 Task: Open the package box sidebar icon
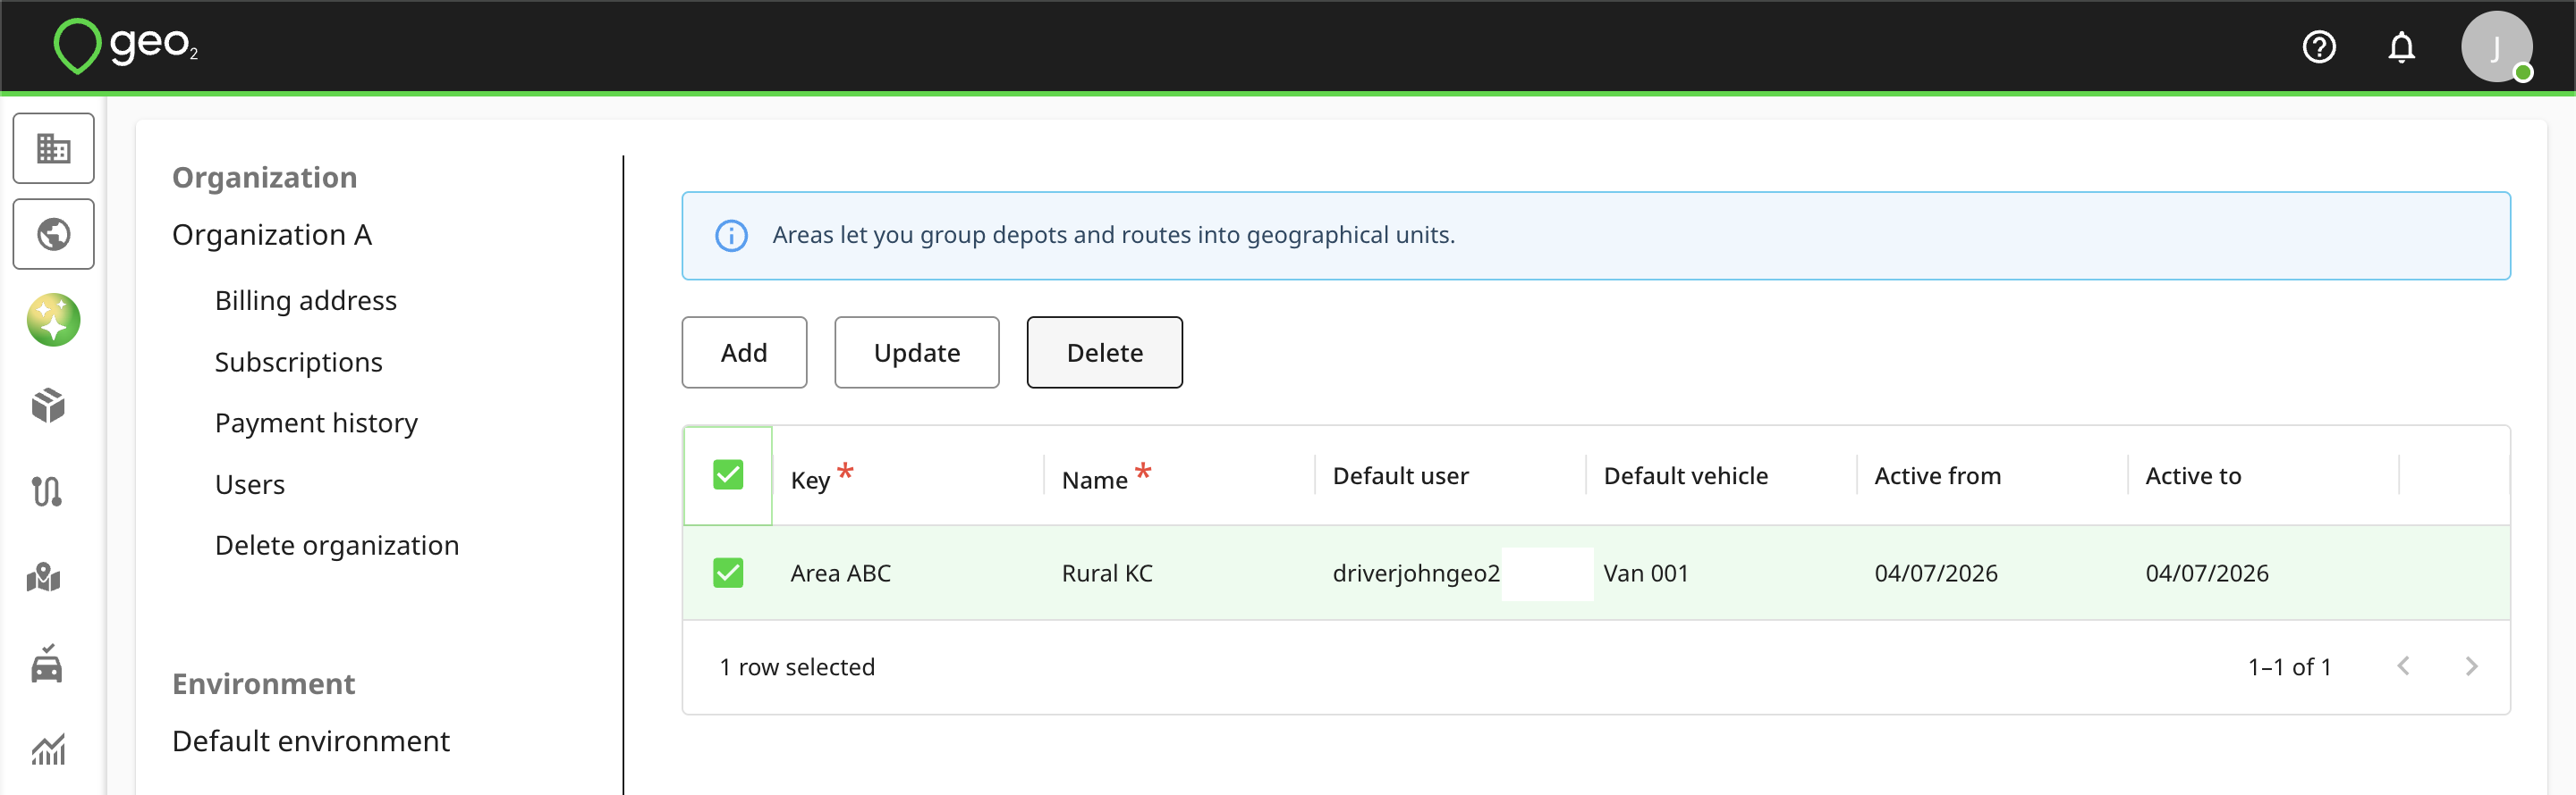(x=48, y=406)
